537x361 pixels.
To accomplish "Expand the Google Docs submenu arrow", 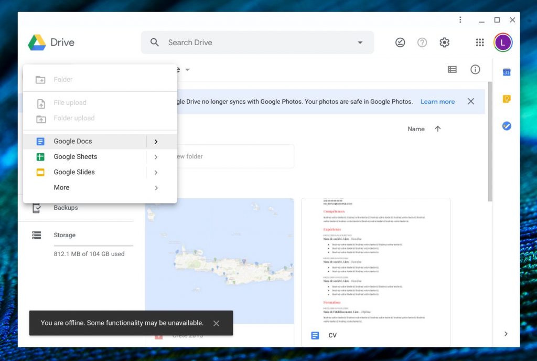I will (x=156, y=142).
